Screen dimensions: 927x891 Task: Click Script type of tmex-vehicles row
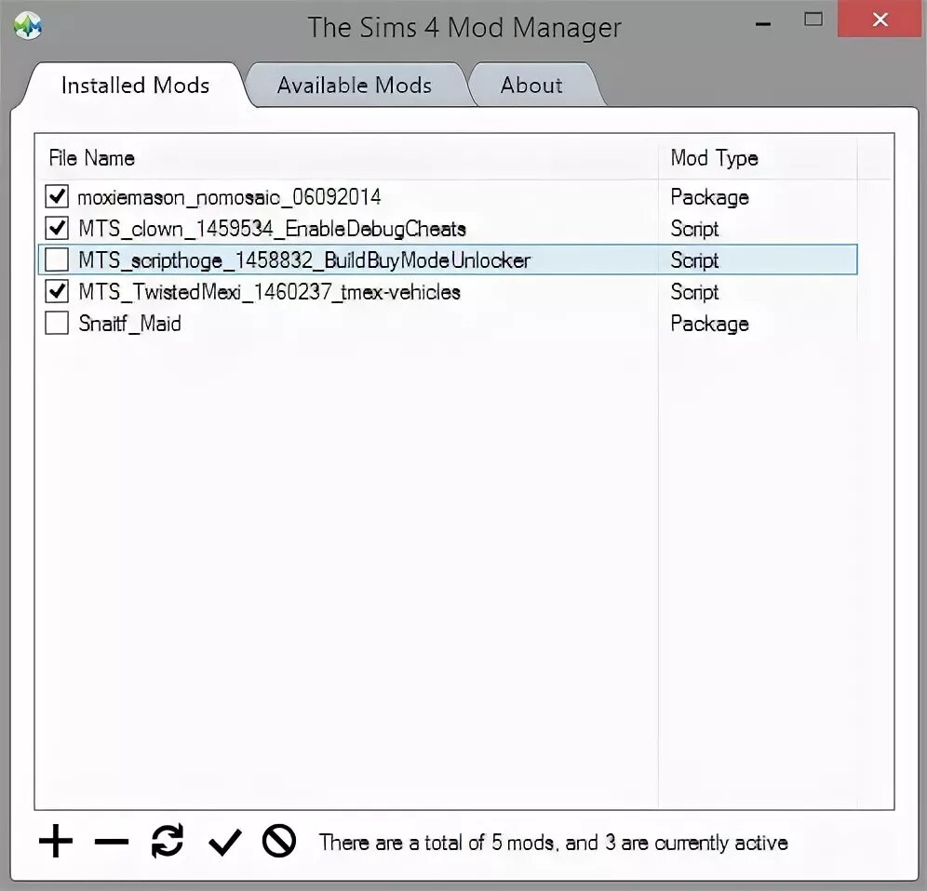(694, 292)
